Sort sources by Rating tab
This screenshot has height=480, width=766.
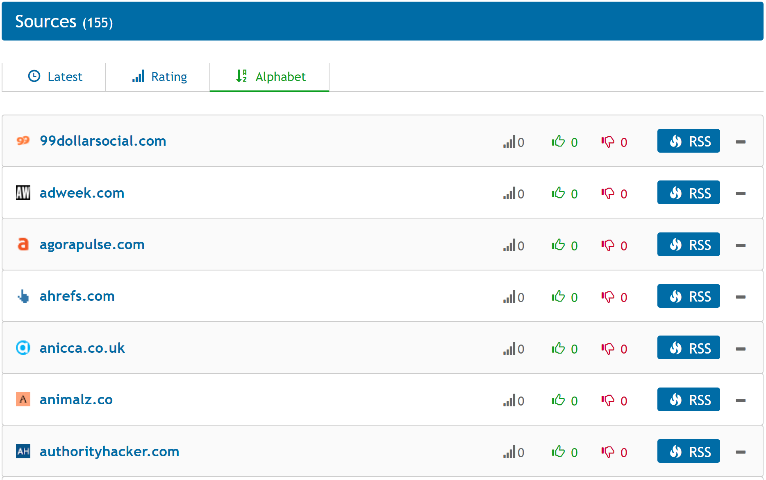click(159, 77)
